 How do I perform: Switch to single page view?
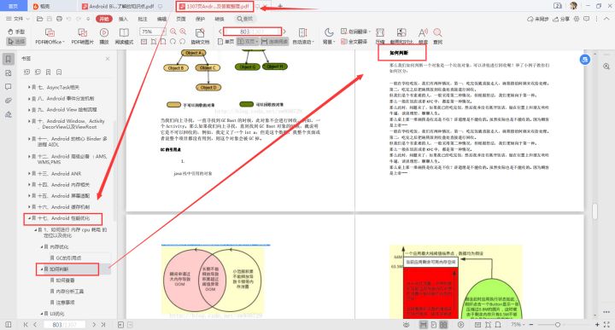(x=225, y=41)
